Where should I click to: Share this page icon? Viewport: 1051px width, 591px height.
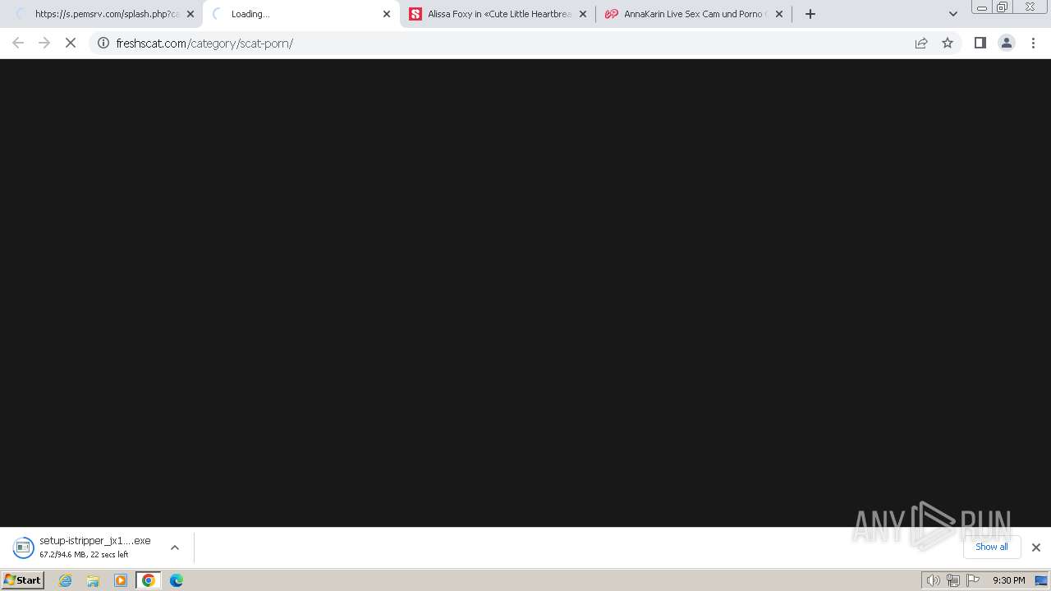pyautogui.click(x=921, y=43)
